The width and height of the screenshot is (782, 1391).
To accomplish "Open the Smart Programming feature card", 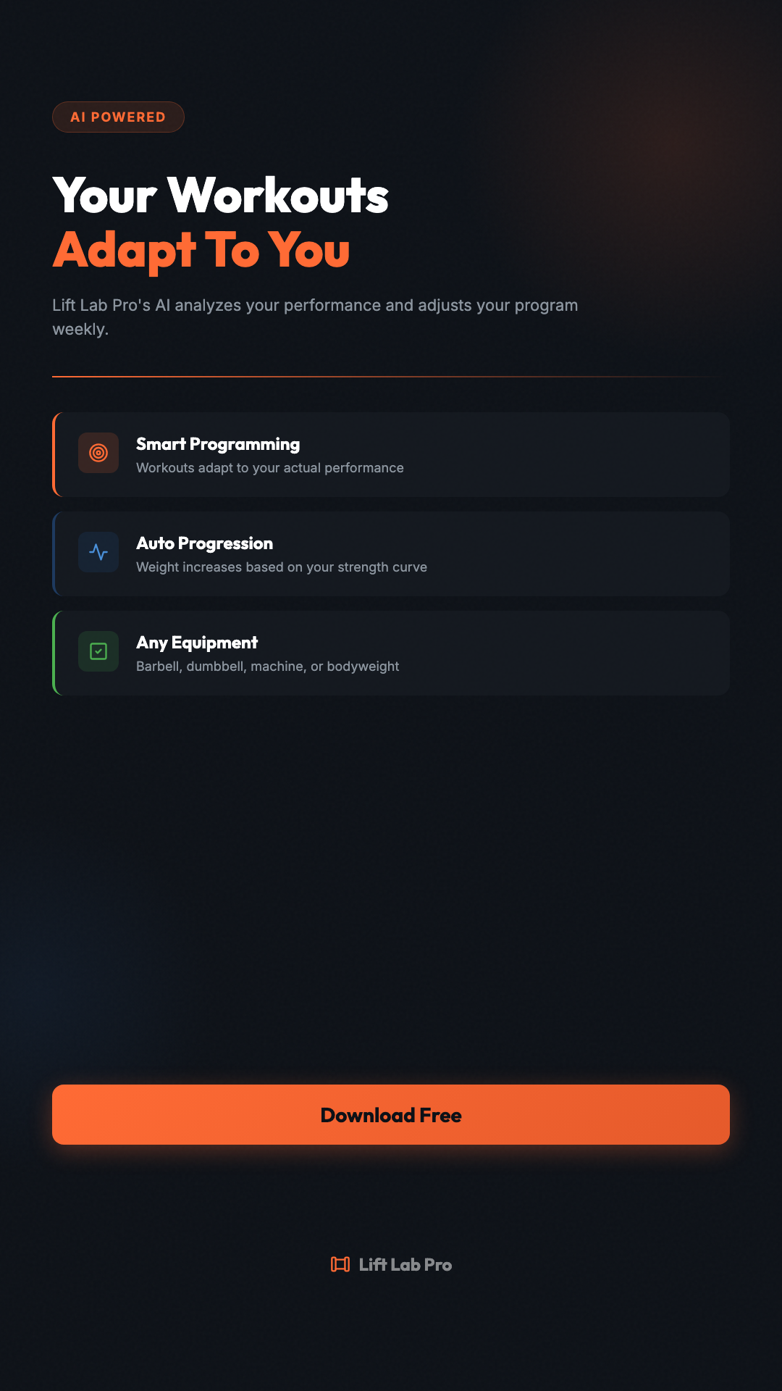I will [565, 454].
